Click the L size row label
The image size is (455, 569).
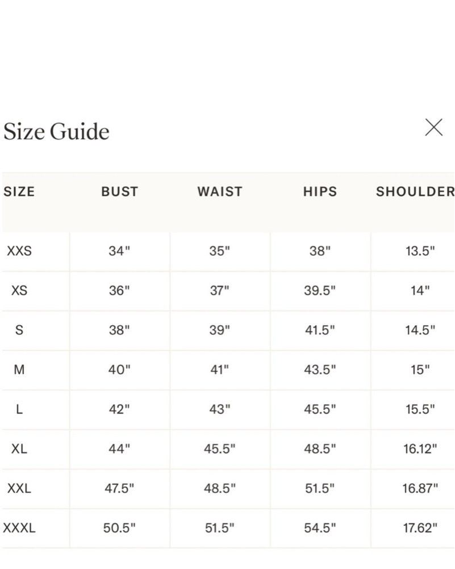19,409
